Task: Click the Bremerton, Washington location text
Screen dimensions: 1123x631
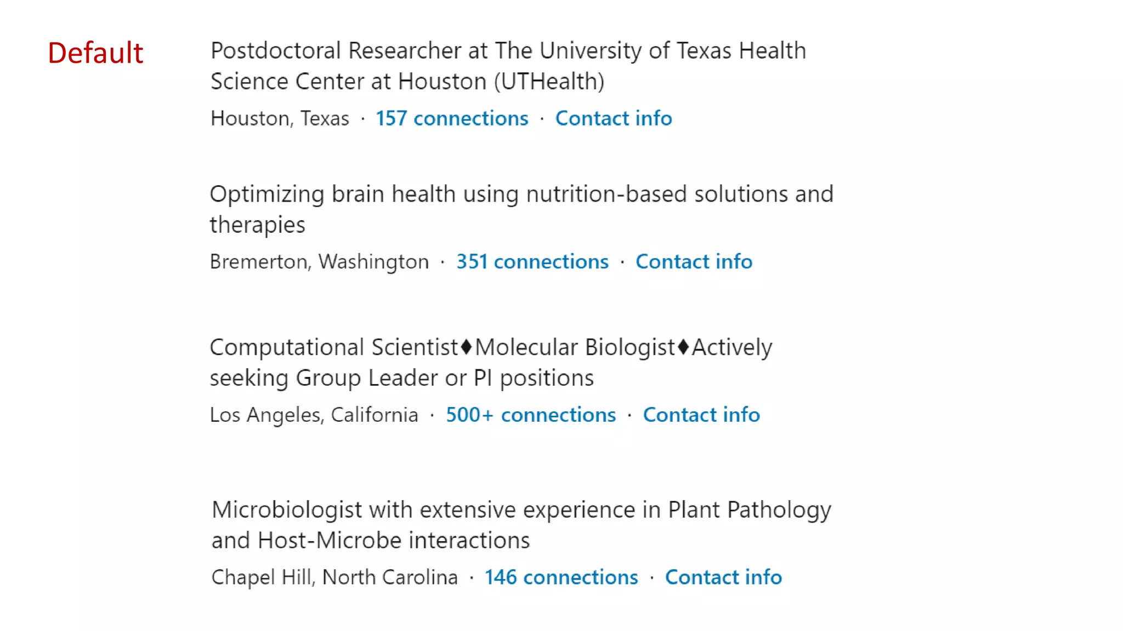Action: (x=319, y=262)
